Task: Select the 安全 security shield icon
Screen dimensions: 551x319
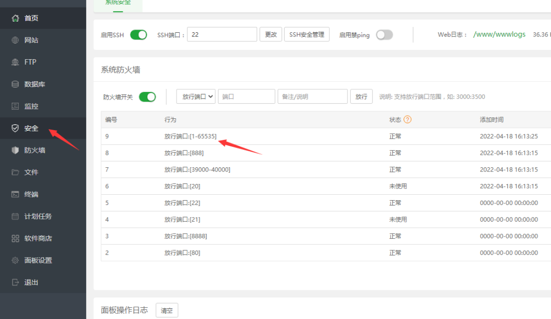Action: pos(16,128)
